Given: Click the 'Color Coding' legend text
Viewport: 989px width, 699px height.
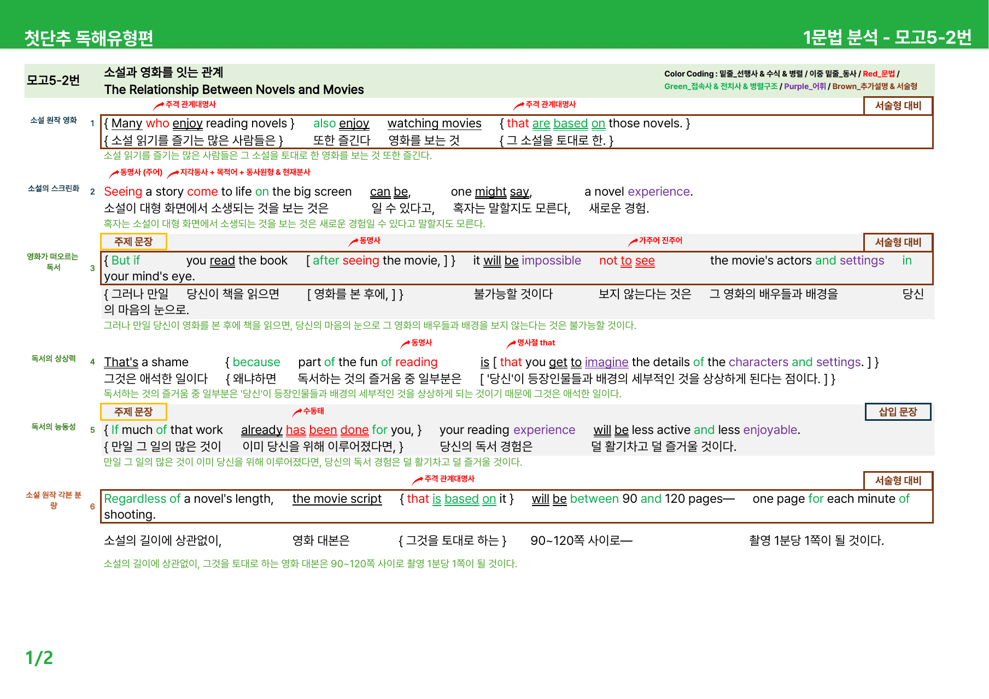Looking at the screenshot, I should (x=689, y=74).
